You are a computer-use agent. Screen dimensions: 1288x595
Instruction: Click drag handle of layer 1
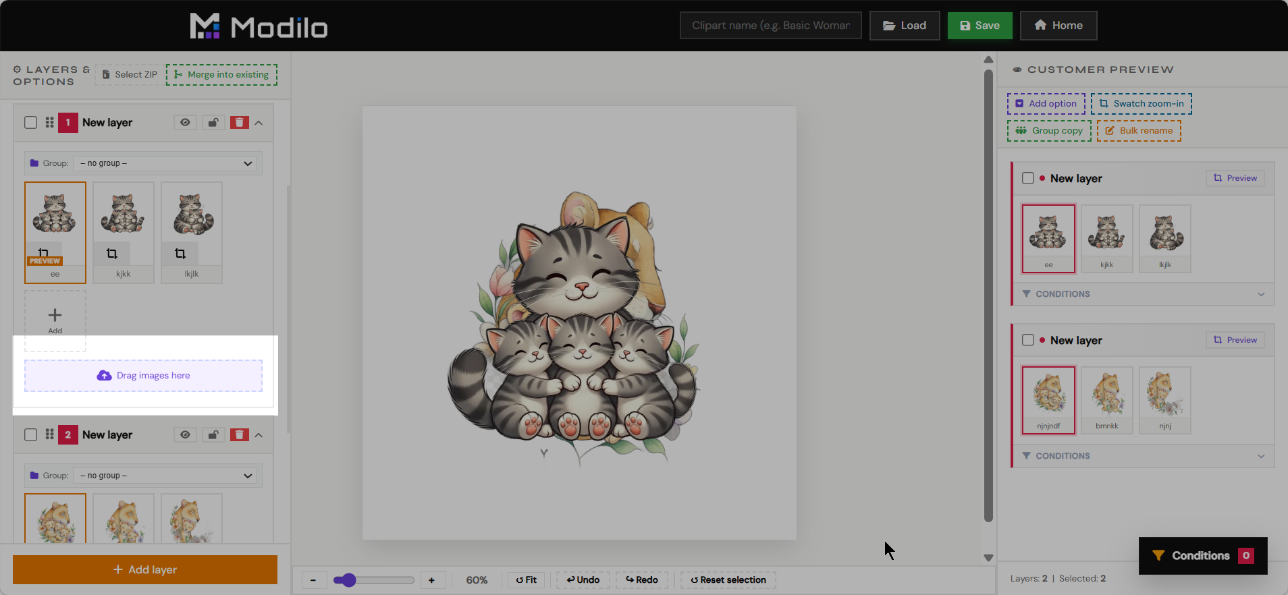49,123
